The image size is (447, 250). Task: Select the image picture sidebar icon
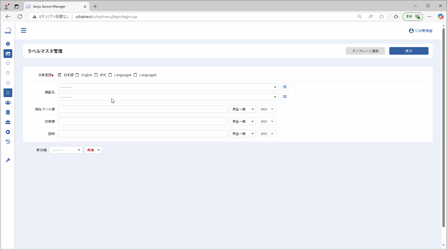pos(8,54)
